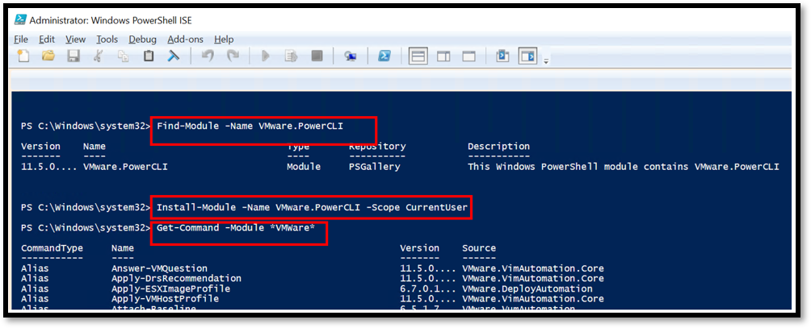
Task: Click the Source column header
Action: pyautogui.click(x=479, y=248)
